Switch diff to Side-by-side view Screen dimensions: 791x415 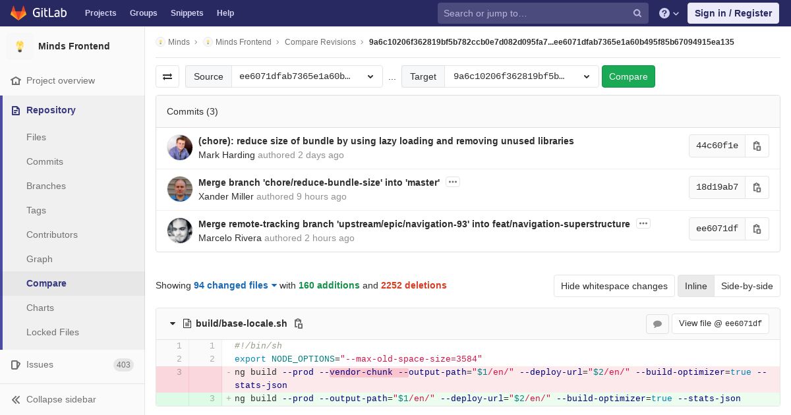(747, 286)
